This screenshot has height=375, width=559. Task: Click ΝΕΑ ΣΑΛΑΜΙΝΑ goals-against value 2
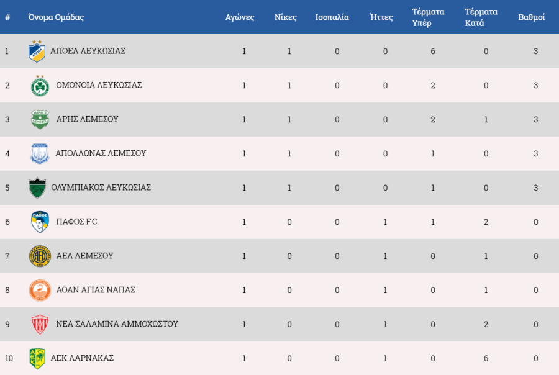(x=486, y=324)
